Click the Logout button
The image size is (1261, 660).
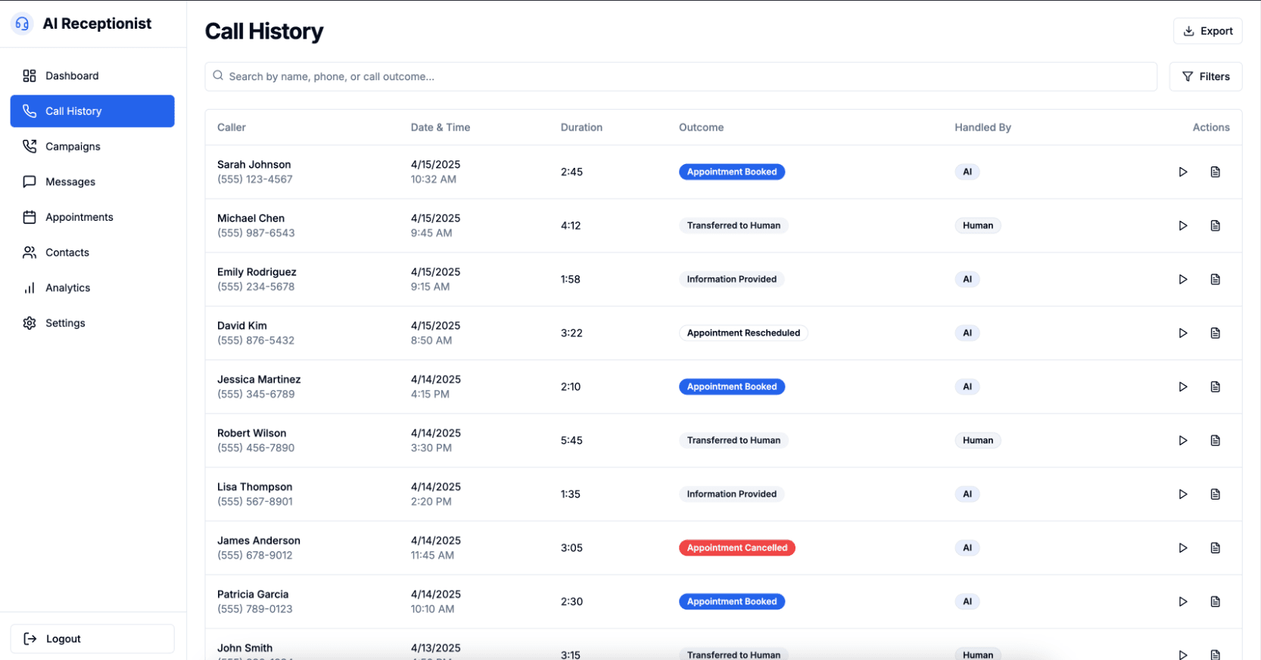tap(92, 639)
